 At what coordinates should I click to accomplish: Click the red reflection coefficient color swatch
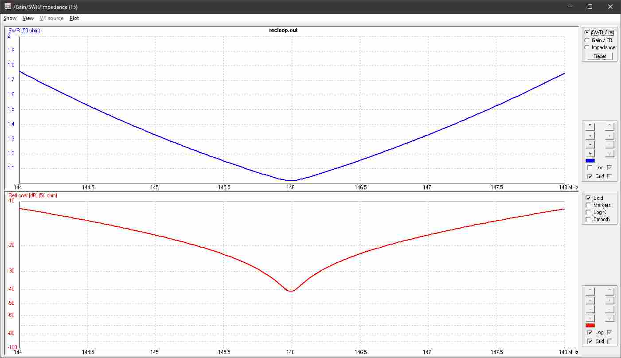tap(590, 325)
